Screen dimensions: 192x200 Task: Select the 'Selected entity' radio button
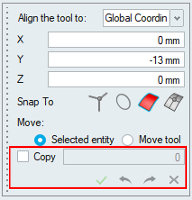coord(40,140)
